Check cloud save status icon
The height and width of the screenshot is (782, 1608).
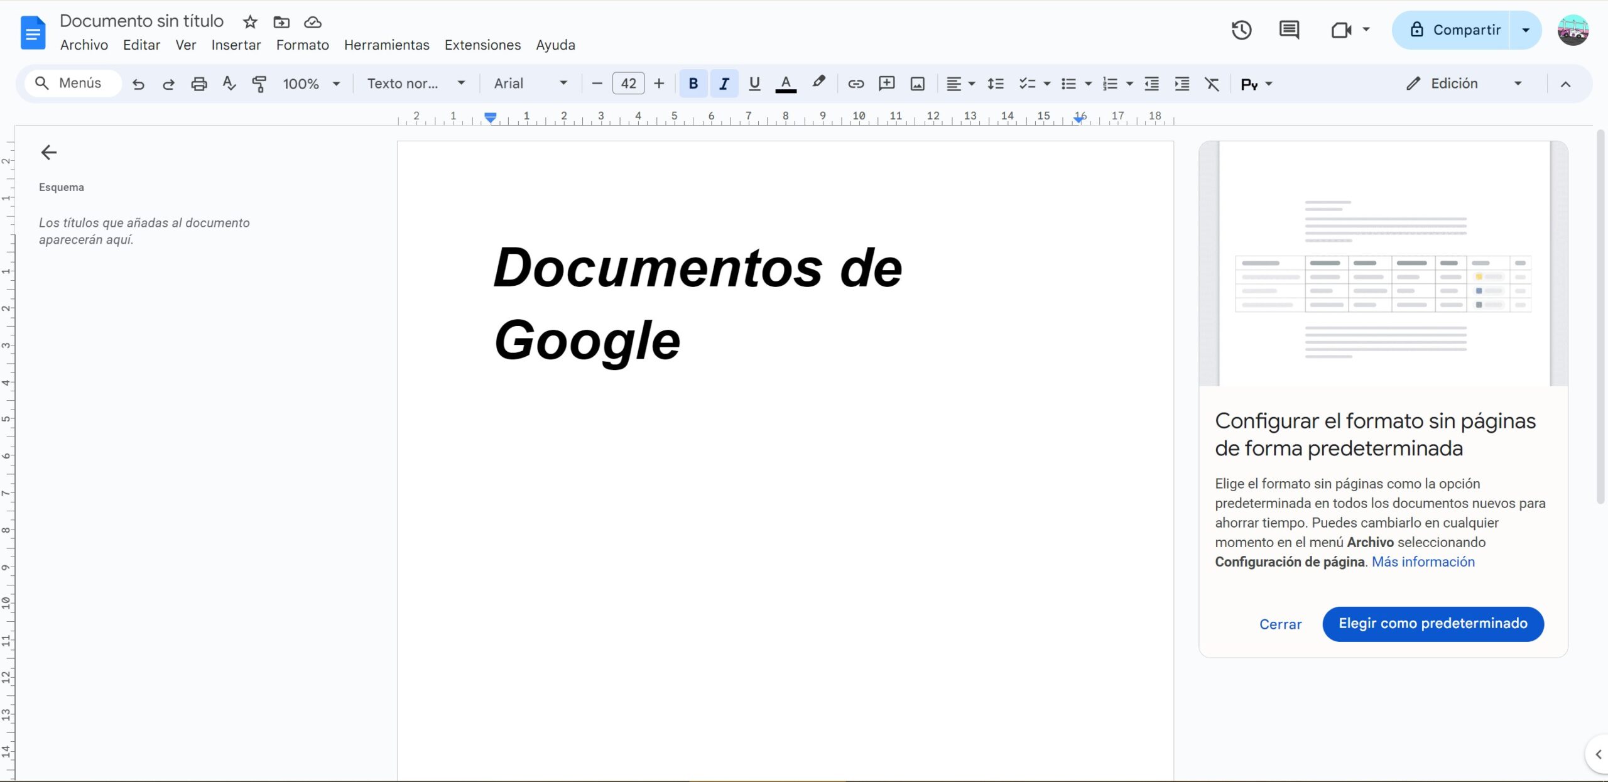click(313, 22)
